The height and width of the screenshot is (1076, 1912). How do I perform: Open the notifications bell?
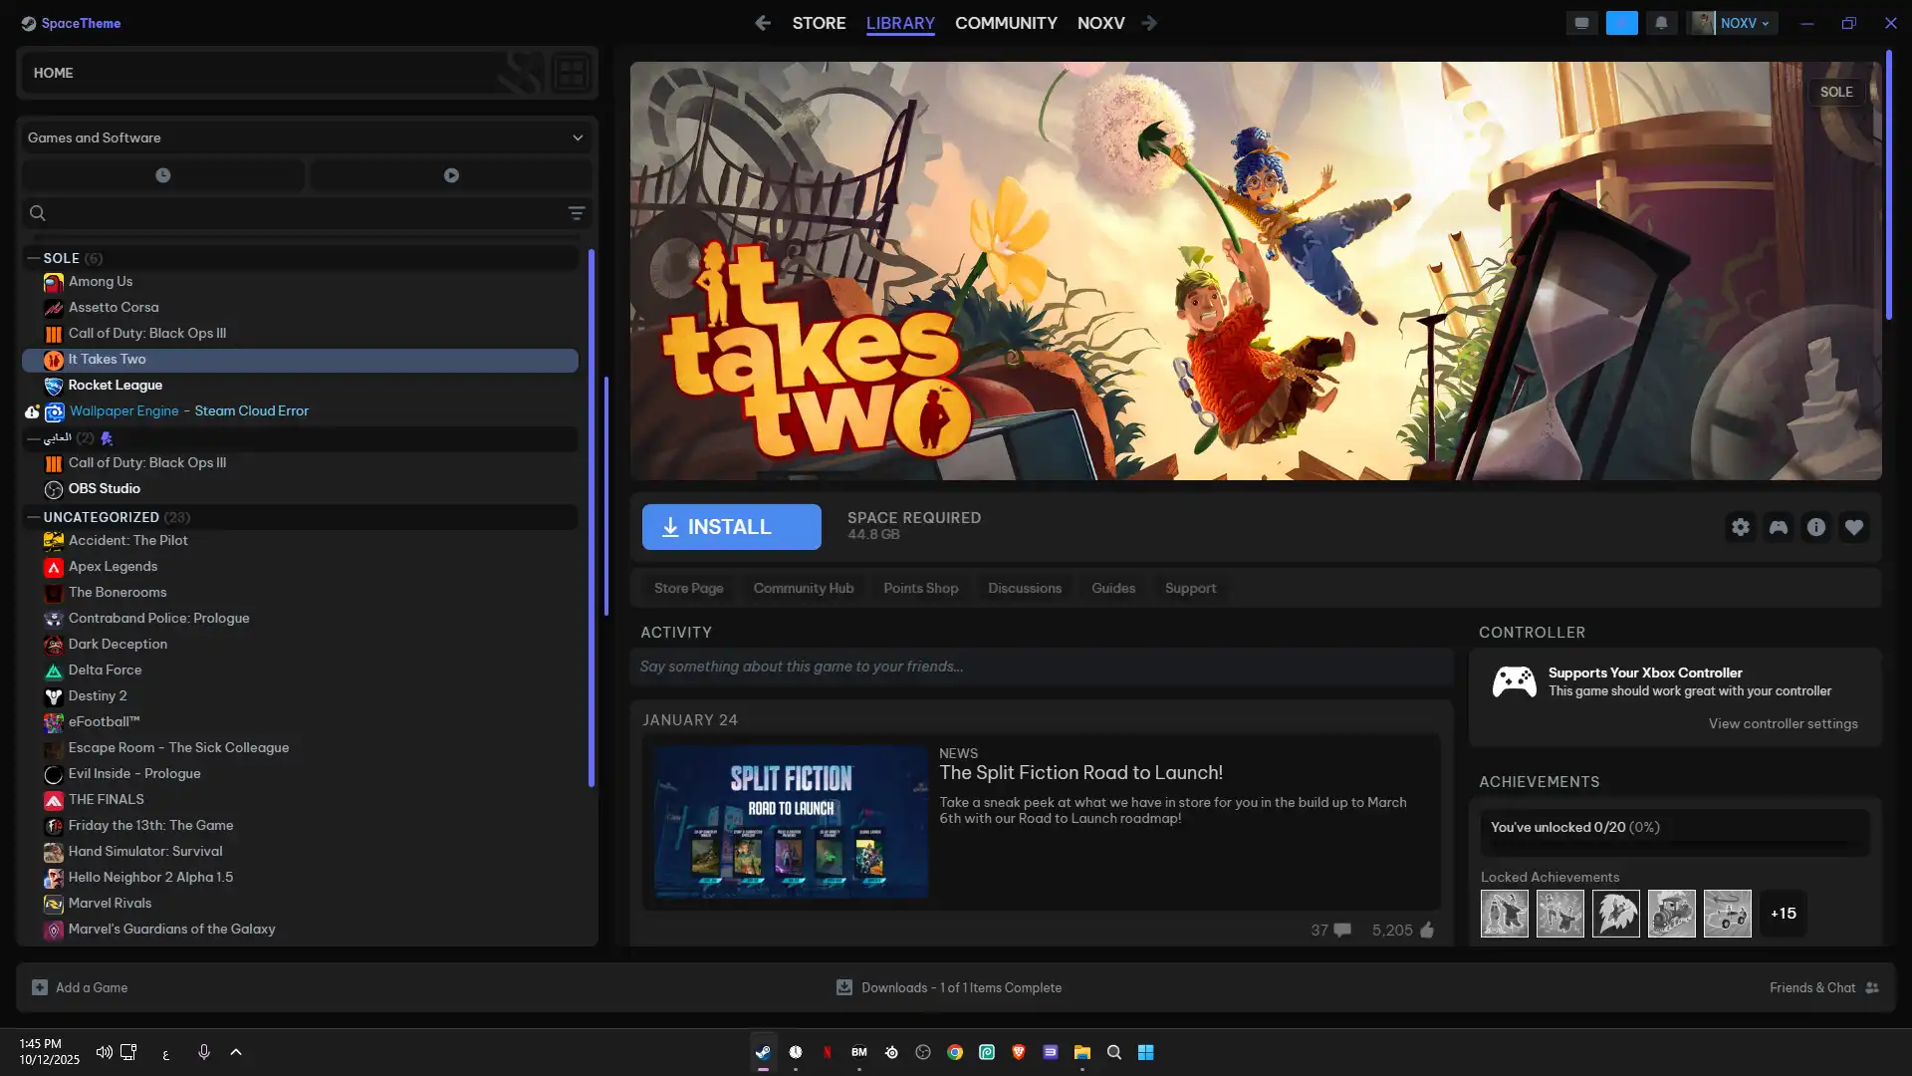coord(1661,23)
